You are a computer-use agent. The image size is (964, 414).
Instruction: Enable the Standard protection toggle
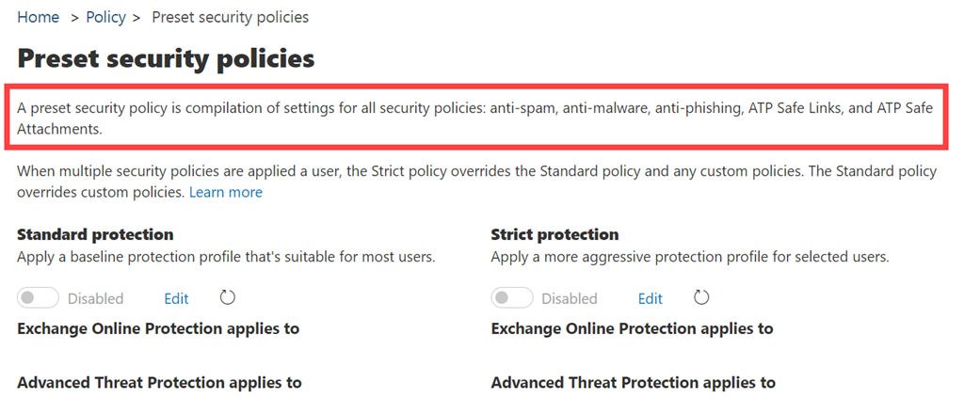(39, 298)
